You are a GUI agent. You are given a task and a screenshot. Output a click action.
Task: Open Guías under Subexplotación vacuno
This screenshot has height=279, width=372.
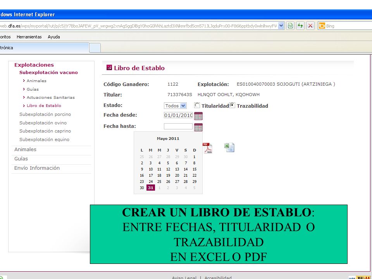pos(33,89)
